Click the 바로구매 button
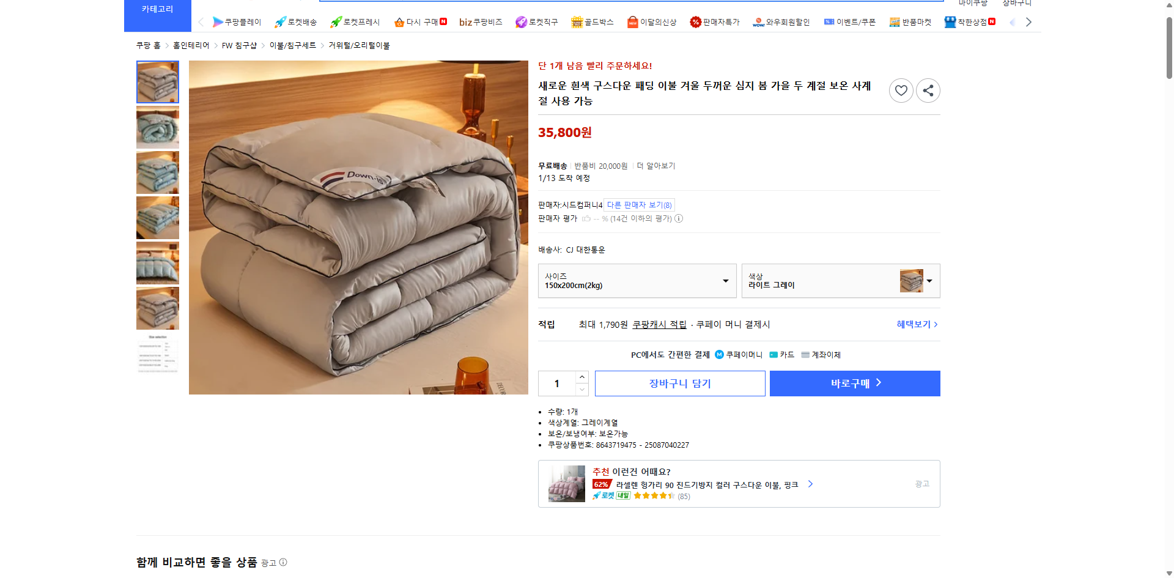 pyautogui.click(x=854, y=383)
